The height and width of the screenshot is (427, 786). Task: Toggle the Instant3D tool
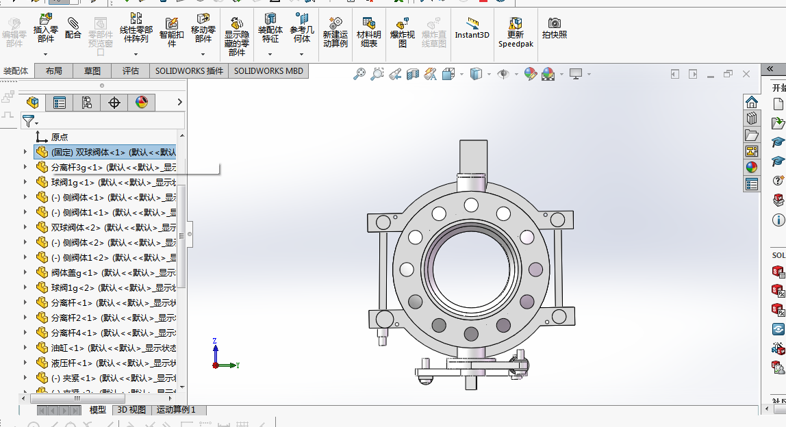(x=472, y=28)
